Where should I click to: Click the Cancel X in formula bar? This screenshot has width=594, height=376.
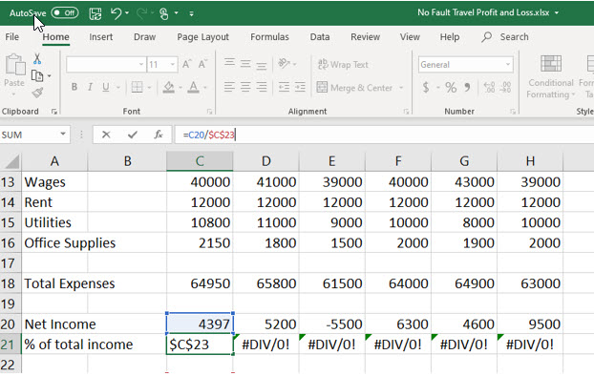tap(106, 135)
